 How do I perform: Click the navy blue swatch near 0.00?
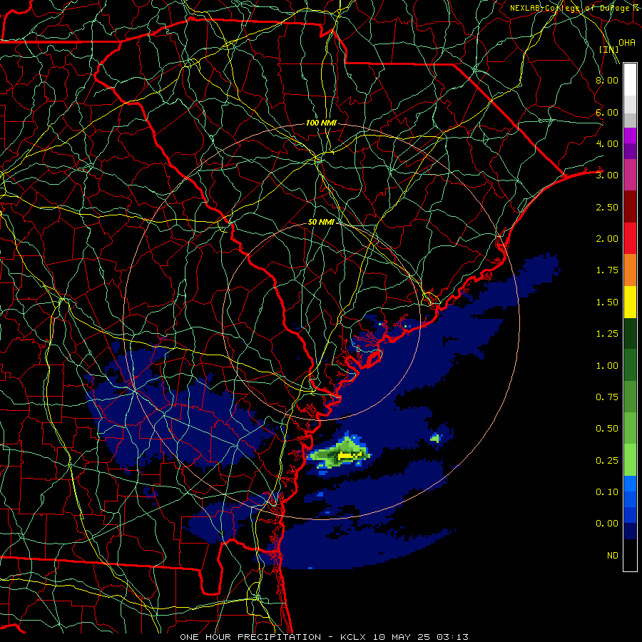[x=630, y=531]
